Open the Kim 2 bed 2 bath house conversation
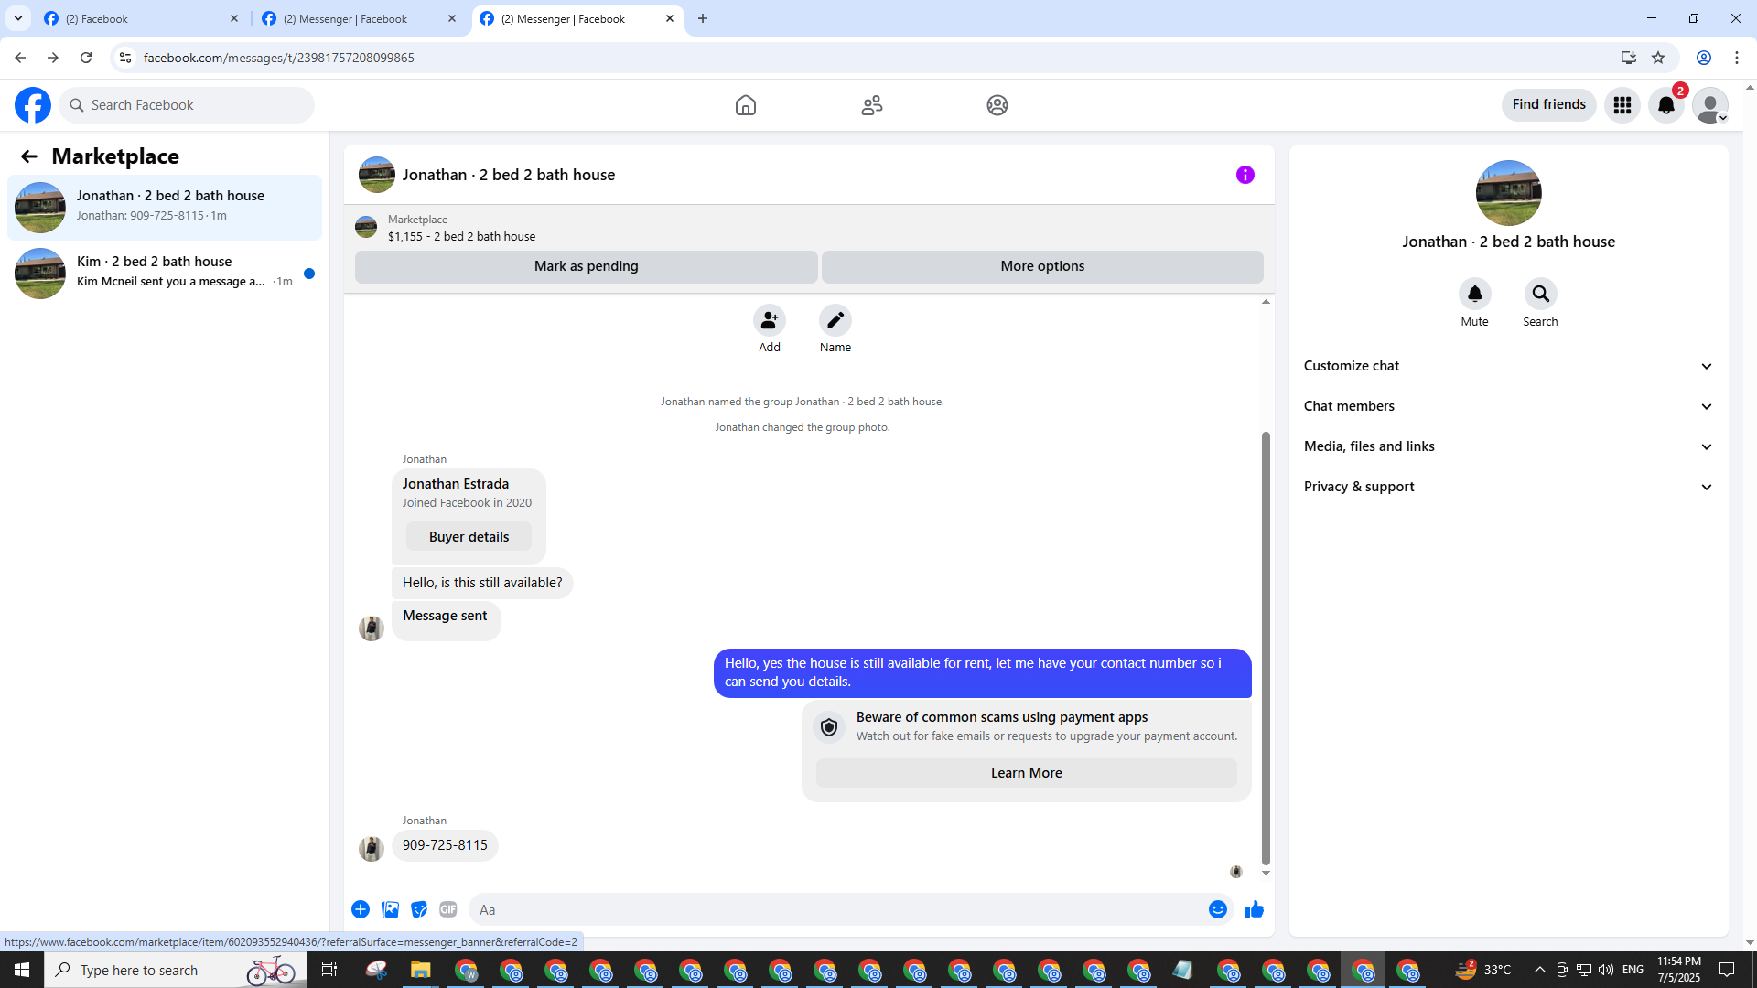This screenshot has width=1757, height=988. (x=165, y=272)
